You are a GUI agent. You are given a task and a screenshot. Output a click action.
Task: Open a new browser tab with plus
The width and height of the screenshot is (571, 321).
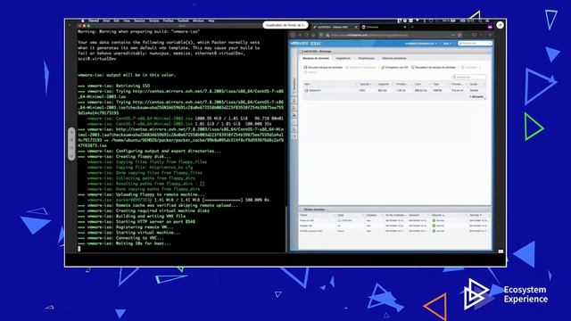412,27
